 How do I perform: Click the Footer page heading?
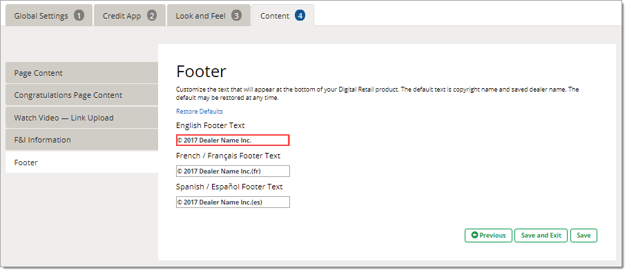click(x=201, y=72)
